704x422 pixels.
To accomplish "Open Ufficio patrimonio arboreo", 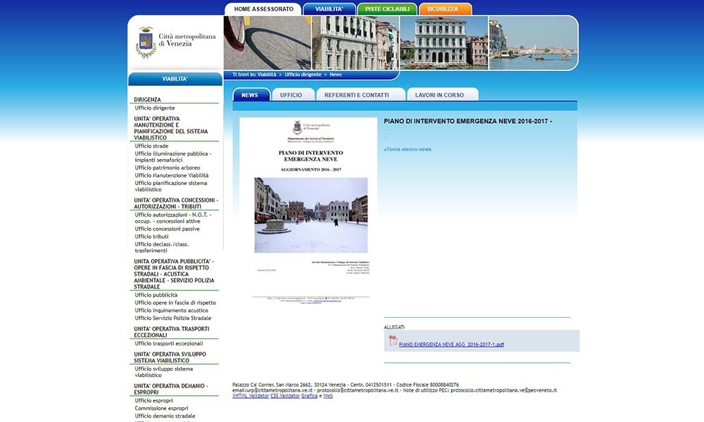I will point(168,167).
